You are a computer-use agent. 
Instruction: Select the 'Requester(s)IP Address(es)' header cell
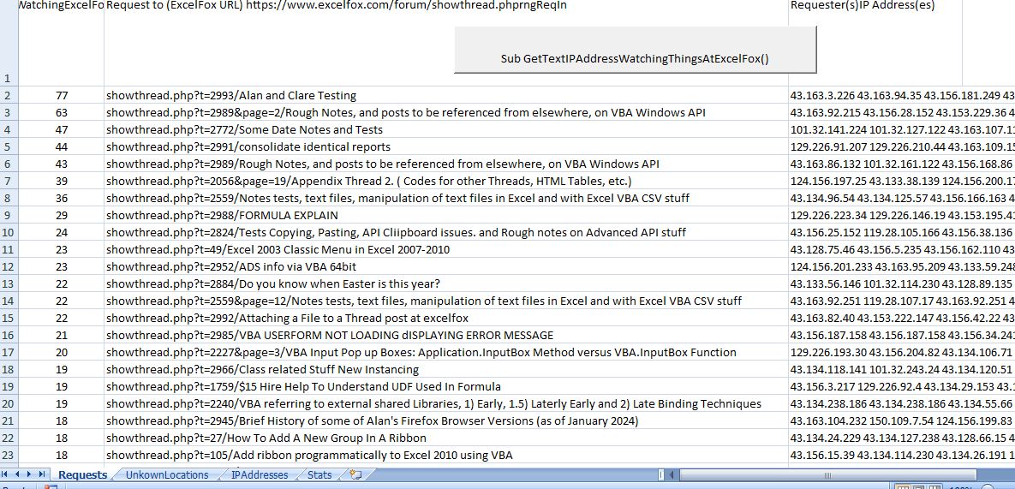point(875,43)
